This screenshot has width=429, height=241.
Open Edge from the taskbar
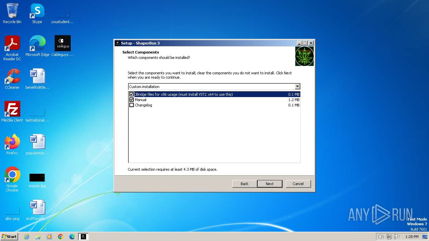(72, 237)
